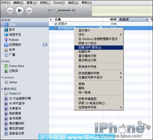The height and width of the screenshot is (140, 153).
Task: Open the iTunes Store icon
Action: pyautogui.click(x=6, y=66)
